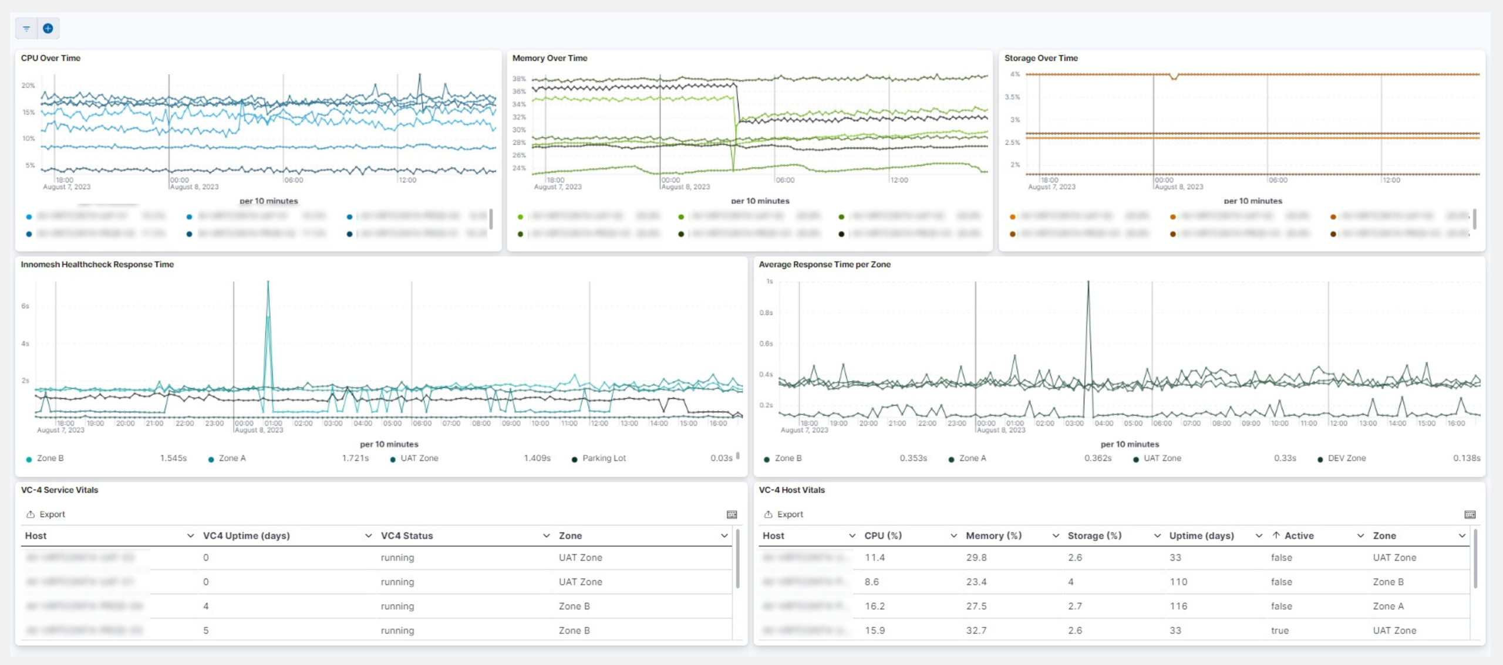Select VC4 Uptime cell showing 5

click(x=205, y=630)
